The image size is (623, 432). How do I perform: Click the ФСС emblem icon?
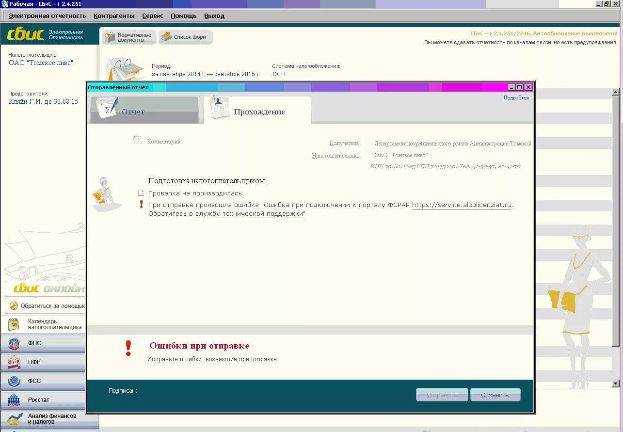tap(14, 381)
